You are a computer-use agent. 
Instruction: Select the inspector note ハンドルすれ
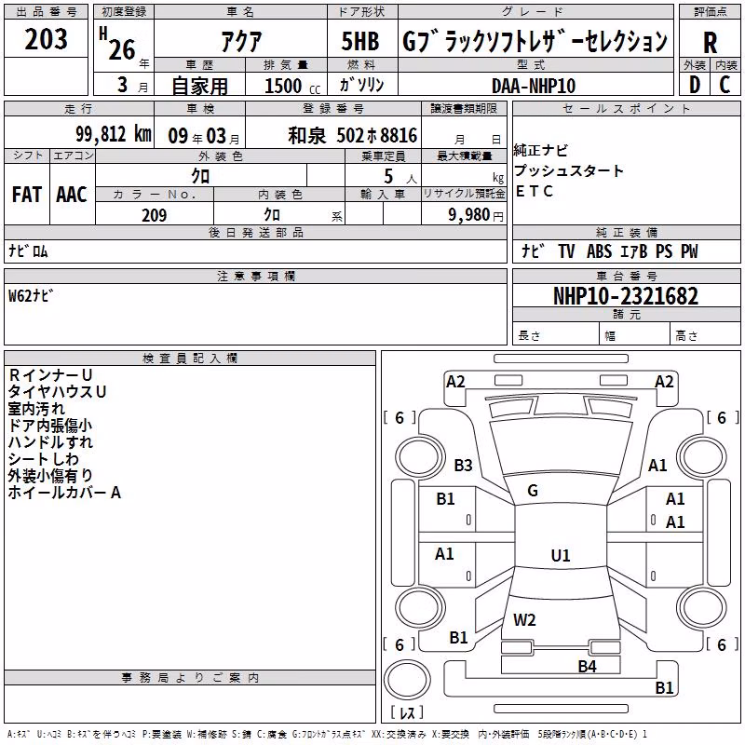[50, 441]
